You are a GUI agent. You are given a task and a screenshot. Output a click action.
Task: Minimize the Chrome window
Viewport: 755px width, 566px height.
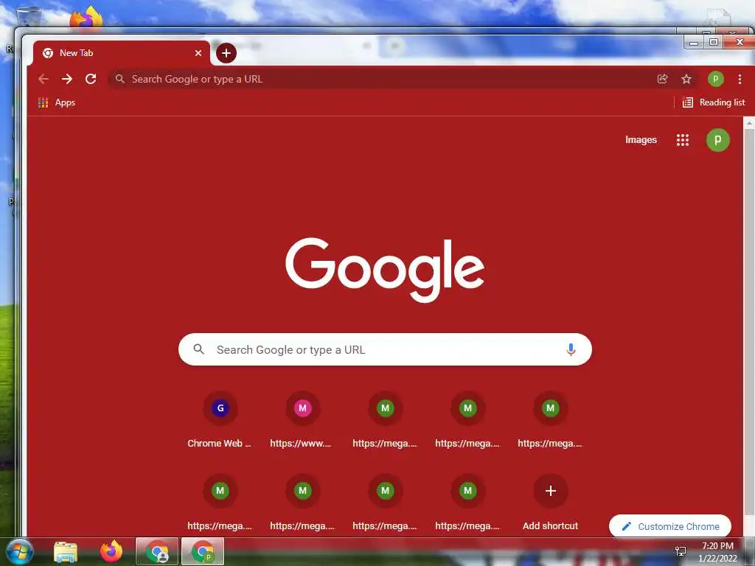click(694, 42)
